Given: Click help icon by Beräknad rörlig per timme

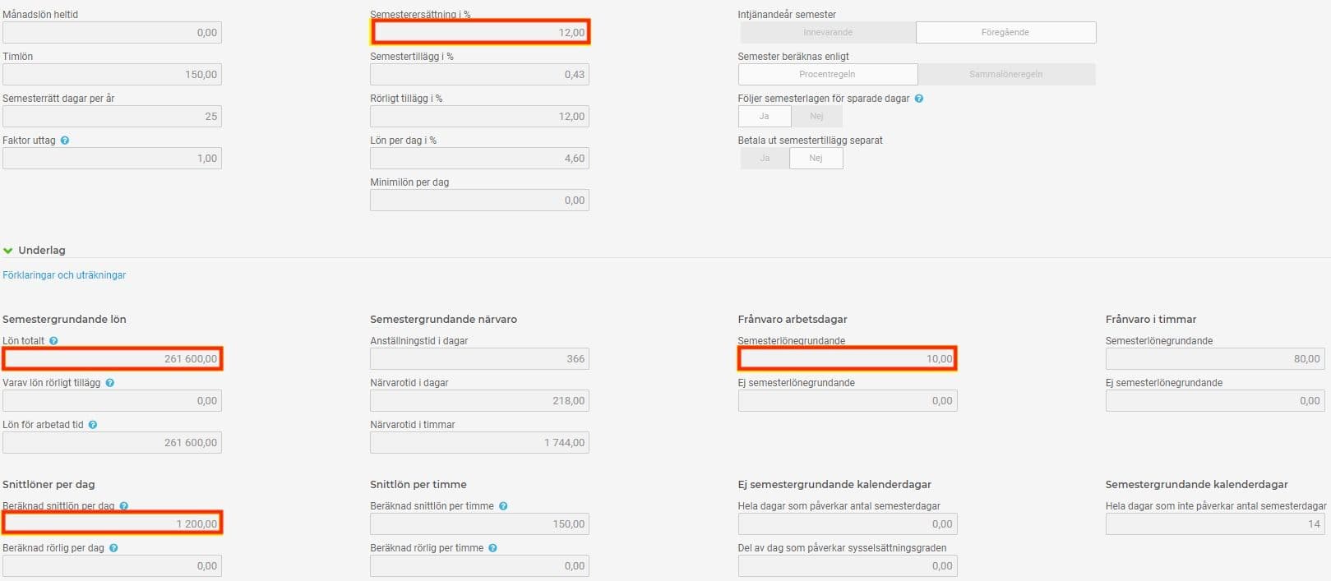Looking at the screenshot, I should 492,548.
